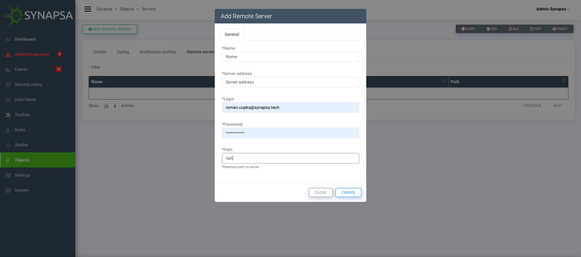Click the Synapsa breadcrumb link
Screen dimensions: 581x257
click(x=104, y=9)
